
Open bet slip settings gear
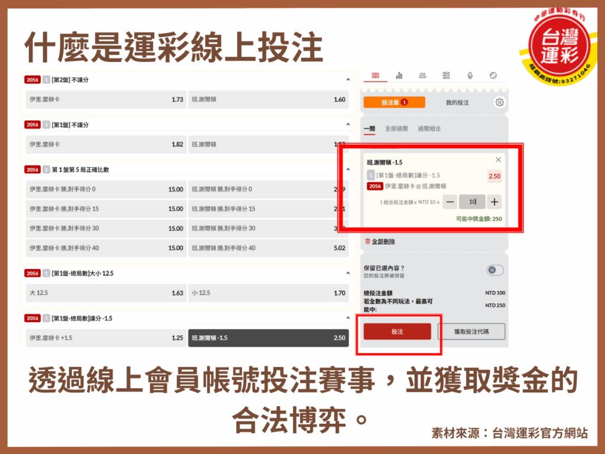[499, 102]
